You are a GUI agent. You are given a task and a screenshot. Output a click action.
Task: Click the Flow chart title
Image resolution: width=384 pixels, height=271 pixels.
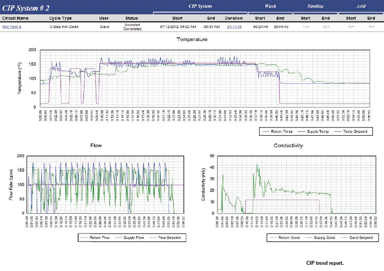(96, 145)
